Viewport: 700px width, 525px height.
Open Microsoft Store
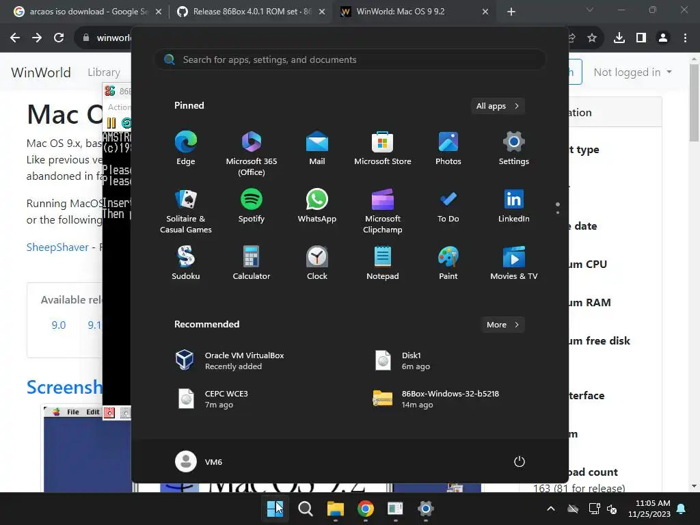(383, 148)
